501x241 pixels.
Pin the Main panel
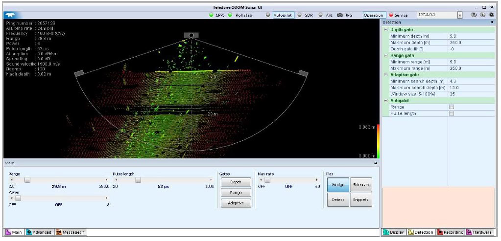point(376,163)
